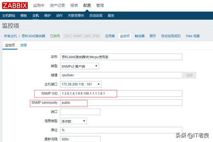The width and height of the screenshot is (213, 142).
Task: Open the 信息类型 浮点数 dropdown
Action: tap(73, 121)
